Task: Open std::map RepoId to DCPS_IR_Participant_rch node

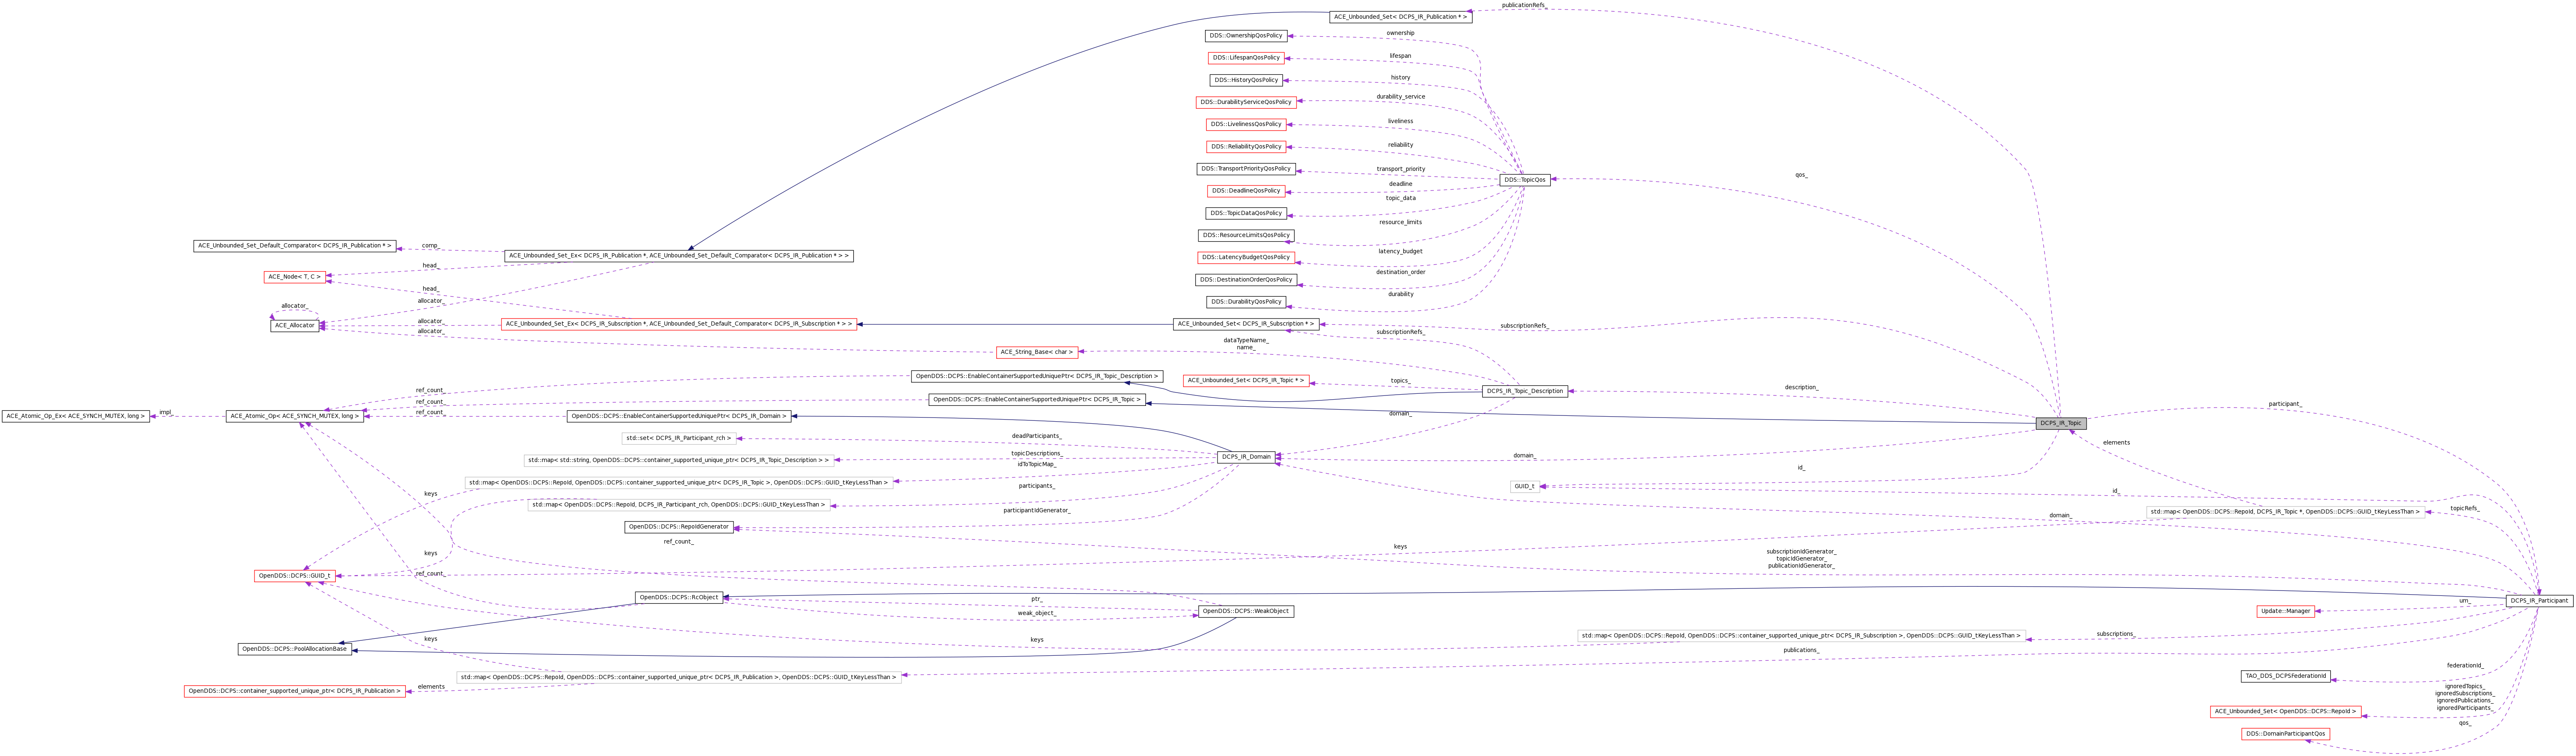Action: tap(679, 505)
